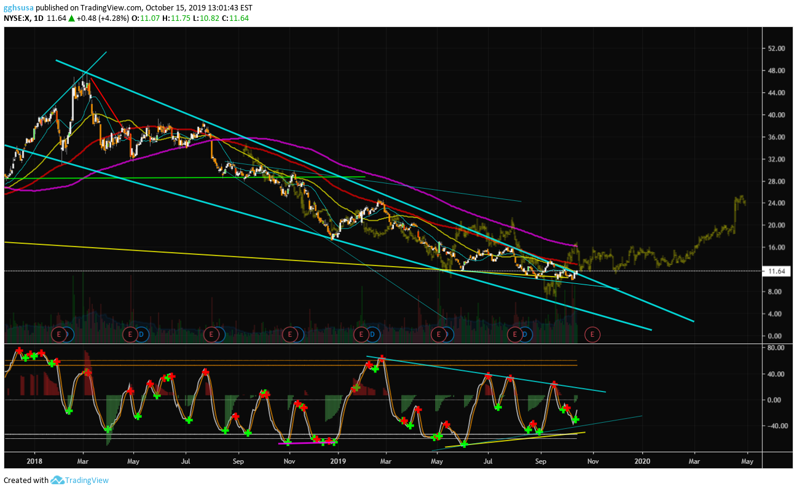Viewport: 797px width, 491px height.
Task: Click the O:11.07 open price value
Action: pyautogui.click(x=146, y=18)
